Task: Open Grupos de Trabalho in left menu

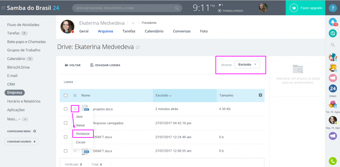Action: pos(24,50)
